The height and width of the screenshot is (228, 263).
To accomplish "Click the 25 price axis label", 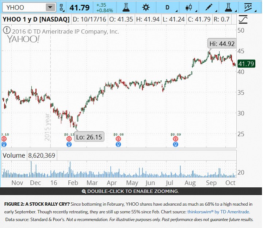I will tap(241, 134).
